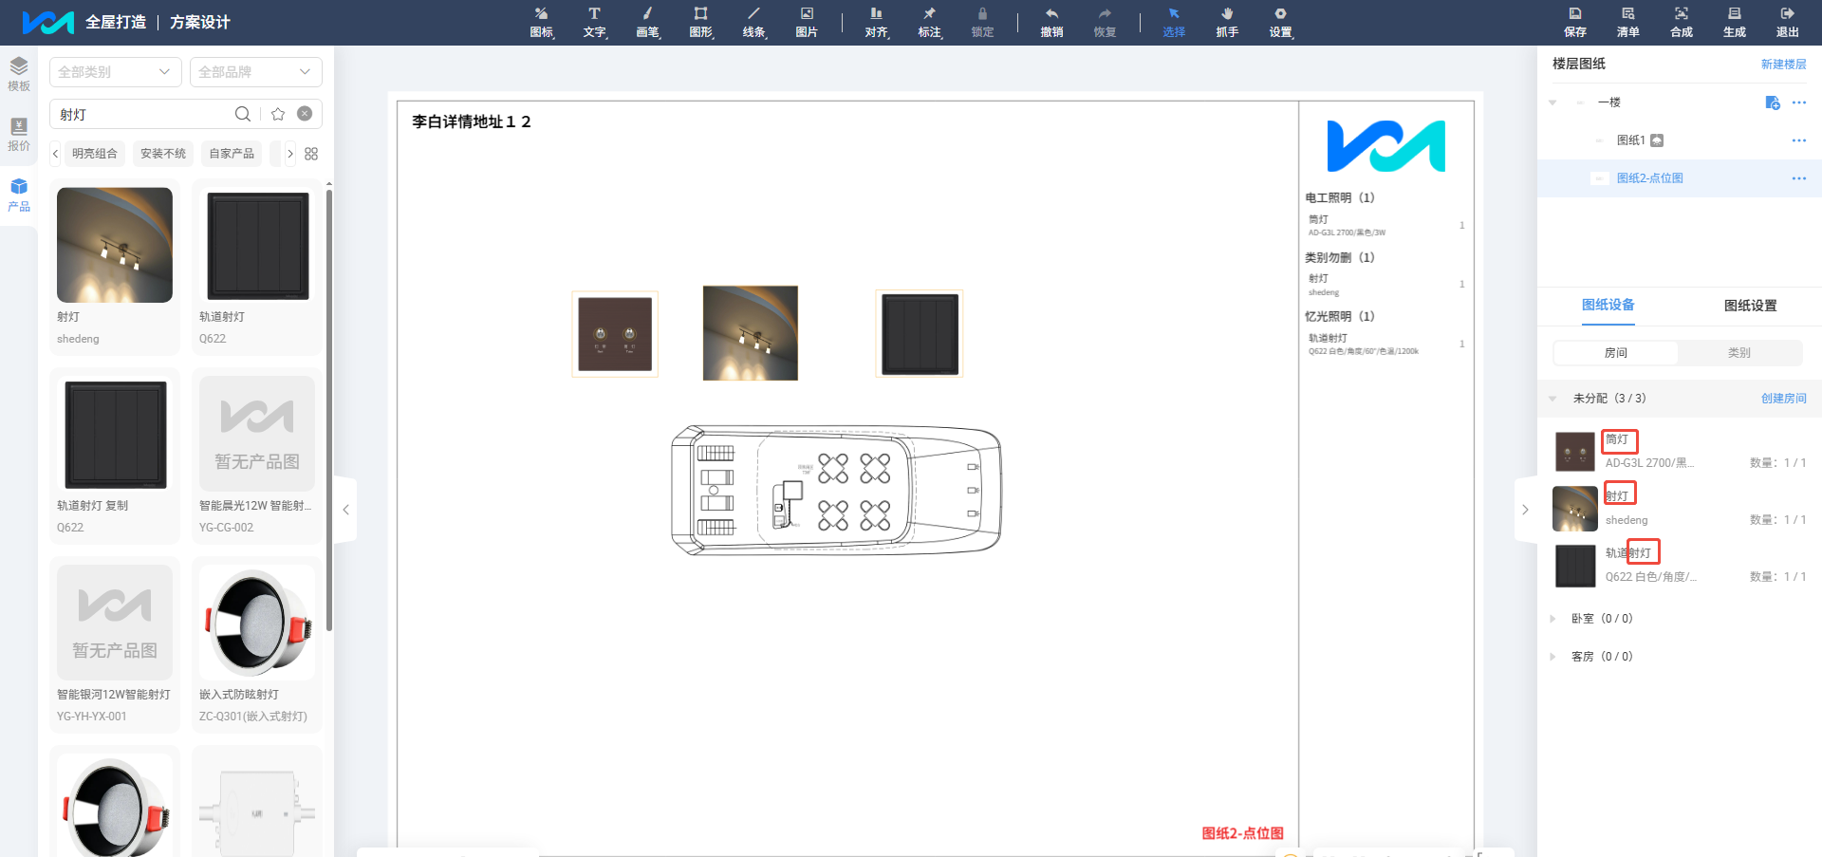Collapse the 未分配 group
Screen dimensions: 1822x857
tap(1552, 399)
